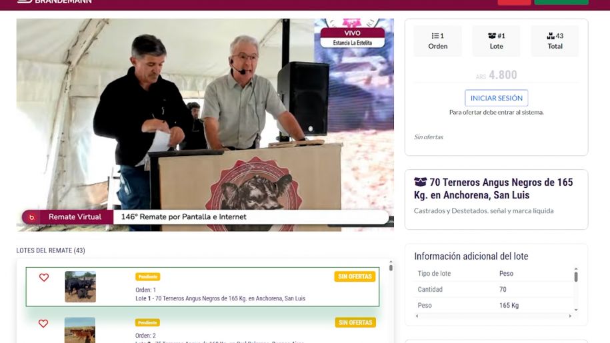Click the Remate Virtual logo badge
This screenshot has height=343, width=610.
pyautogui.click(x=31, y=217)
